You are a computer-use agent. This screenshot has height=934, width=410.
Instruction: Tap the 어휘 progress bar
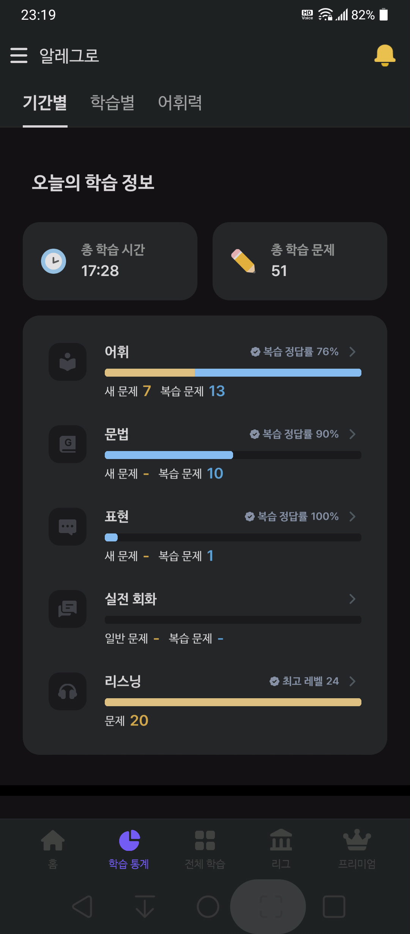233,372
